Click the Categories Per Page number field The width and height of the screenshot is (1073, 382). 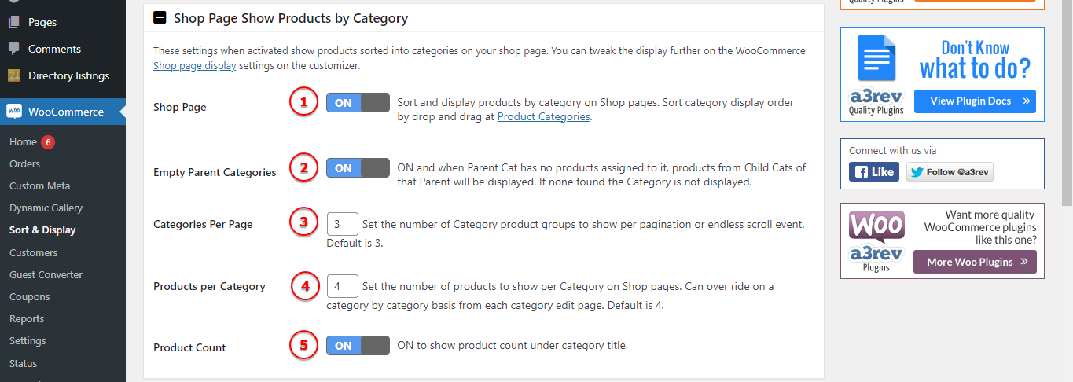point(342,225)
